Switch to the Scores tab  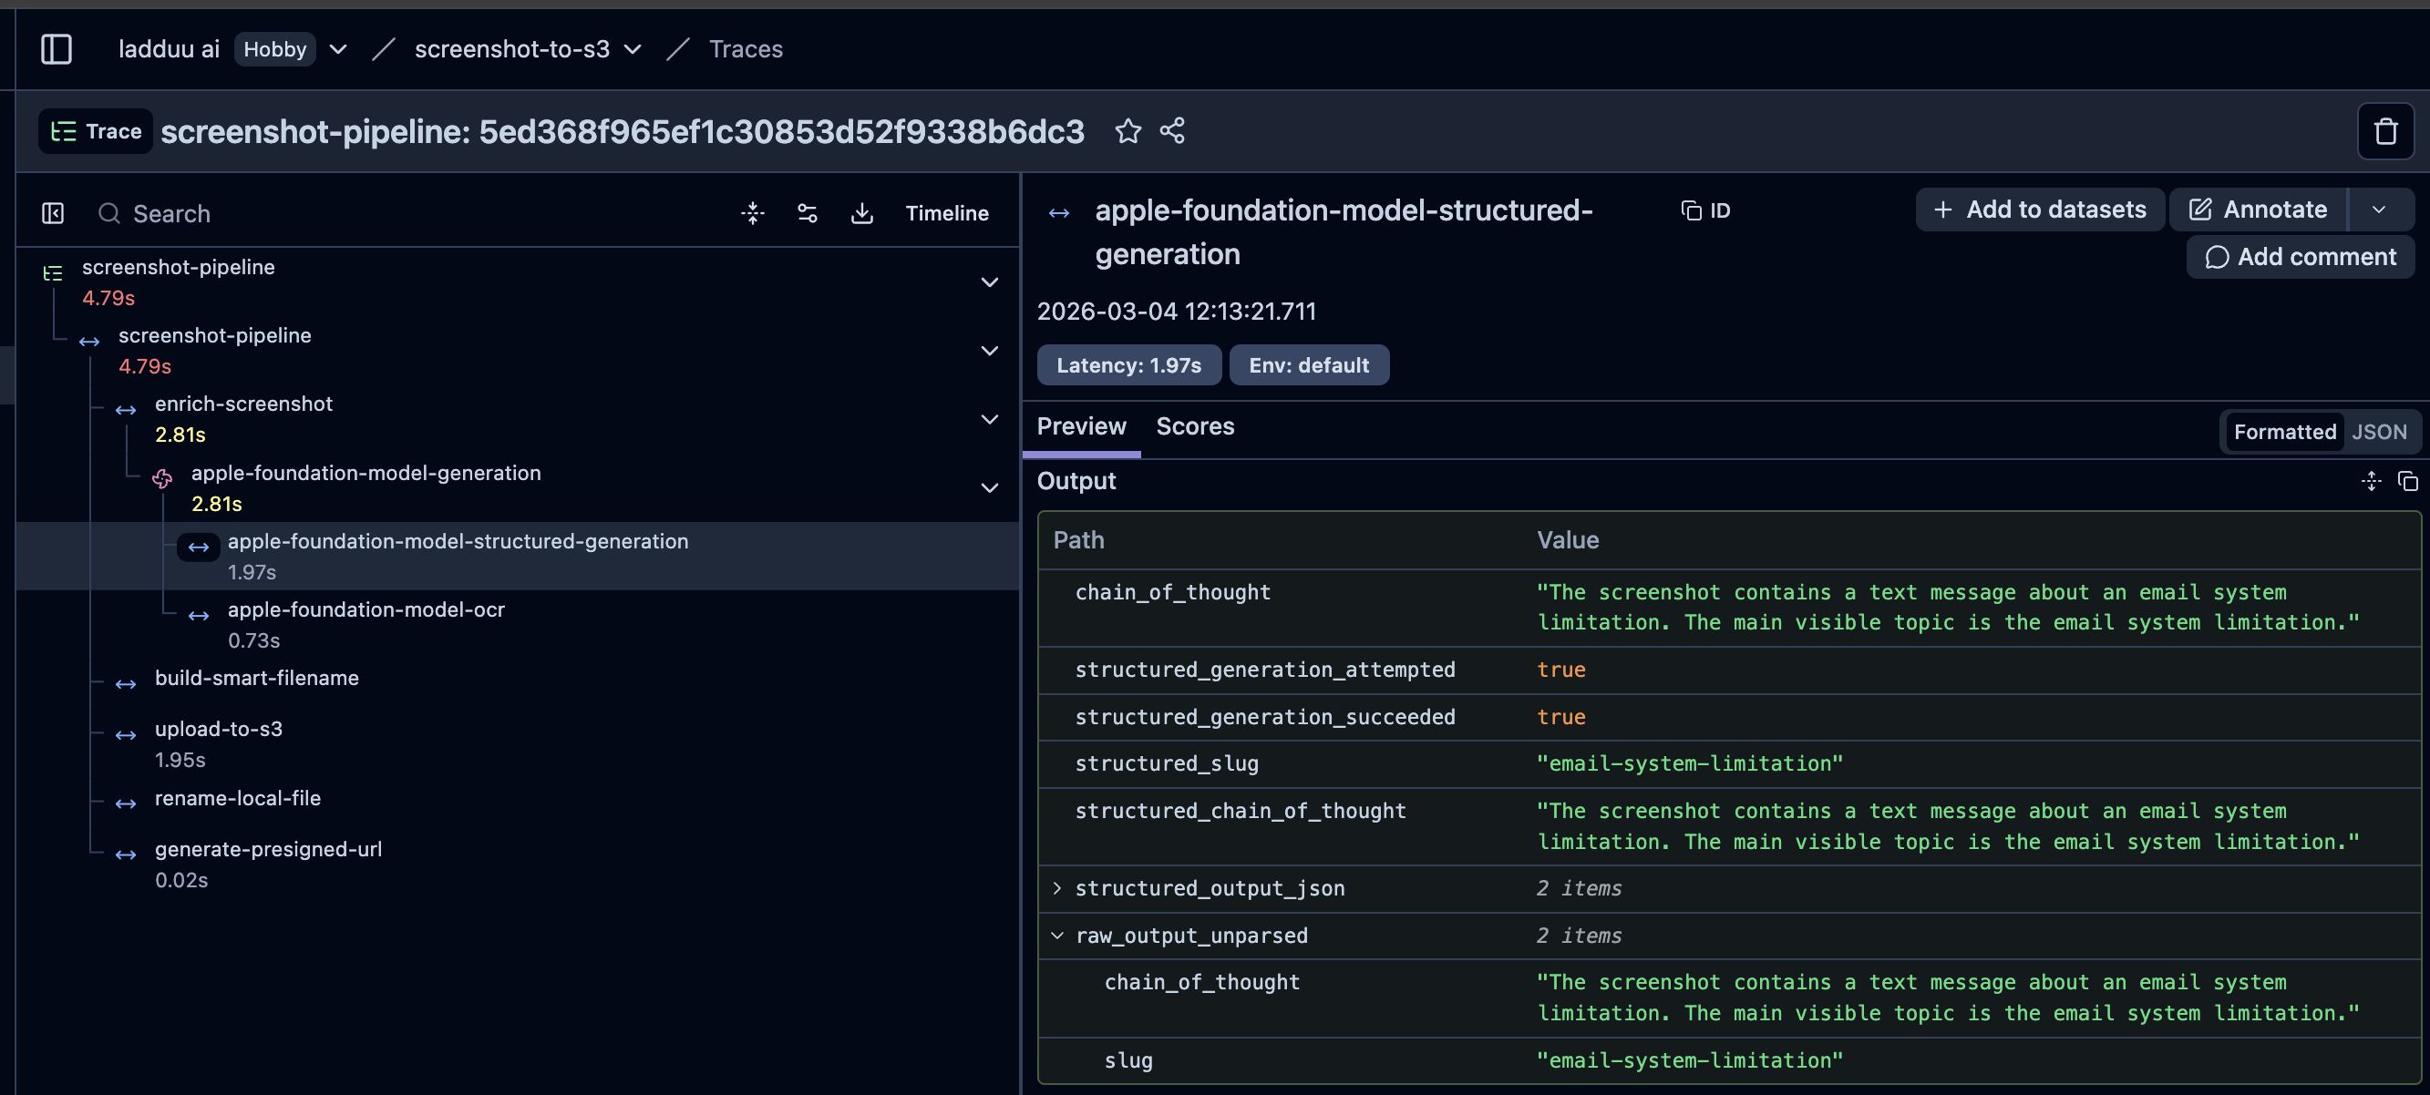(x=1194, y=426)
